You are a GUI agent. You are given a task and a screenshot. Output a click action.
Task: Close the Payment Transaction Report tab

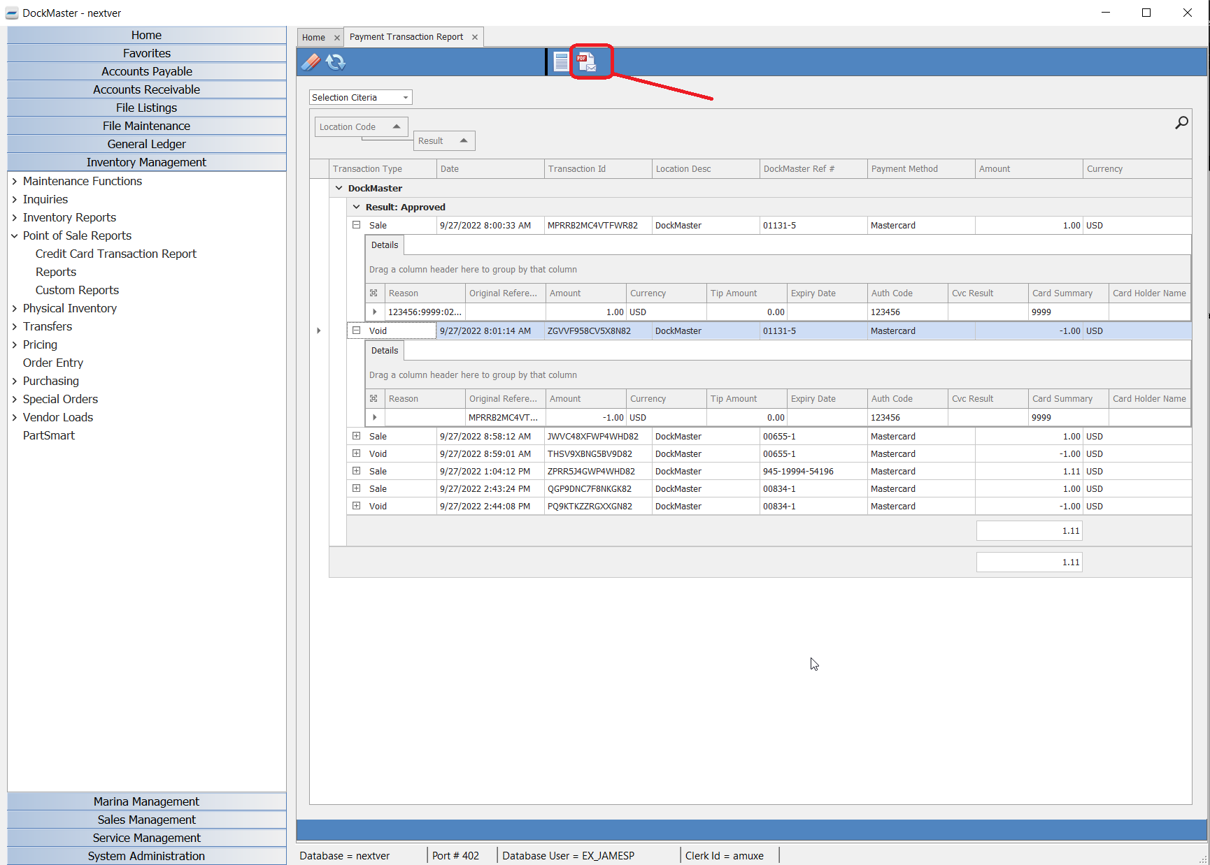pyautogui.click(x=475, y=37)
